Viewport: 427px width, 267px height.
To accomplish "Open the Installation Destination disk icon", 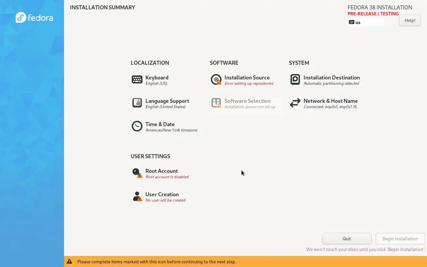I will click(295, 79).
